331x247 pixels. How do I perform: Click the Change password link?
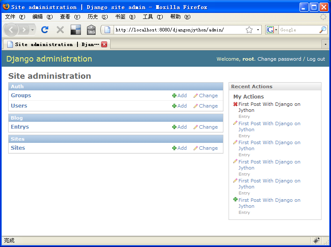(279, 59)
